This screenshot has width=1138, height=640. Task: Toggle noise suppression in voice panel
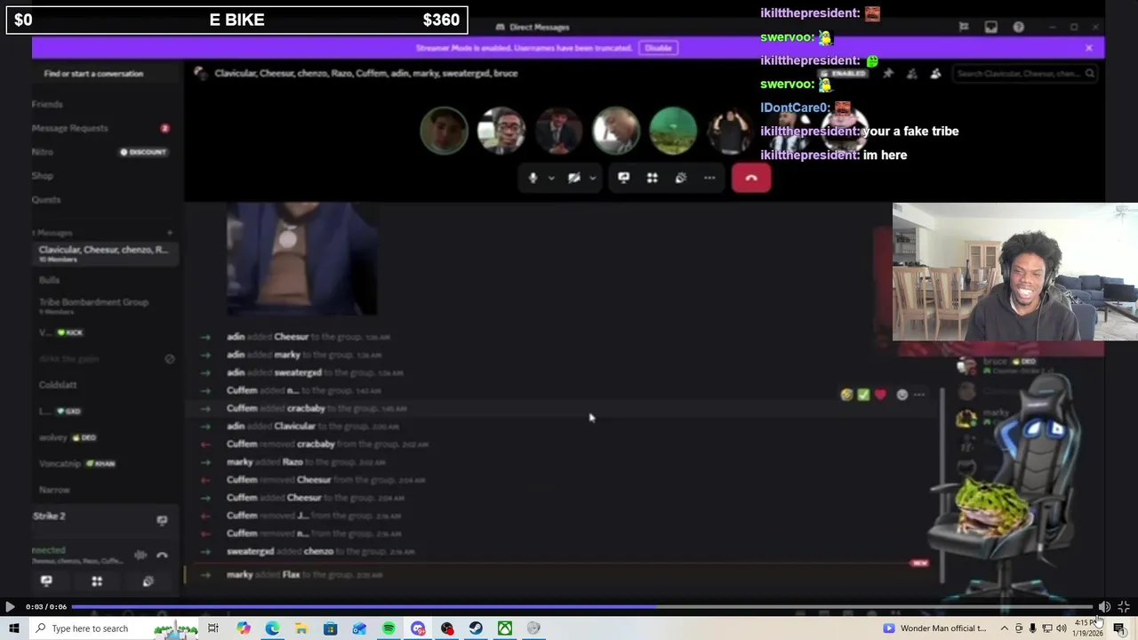pyautogui.click(x=140, y=556)
